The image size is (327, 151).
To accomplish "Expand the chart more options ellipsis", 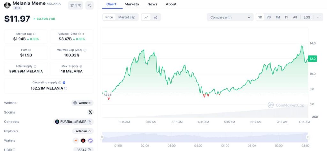I will pos(319,17).
